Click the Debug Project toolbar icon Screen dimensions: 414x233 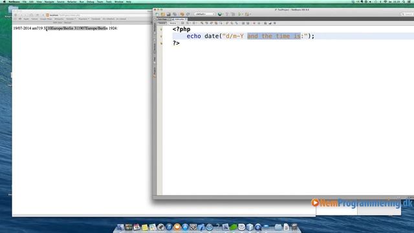coord(247,14)
